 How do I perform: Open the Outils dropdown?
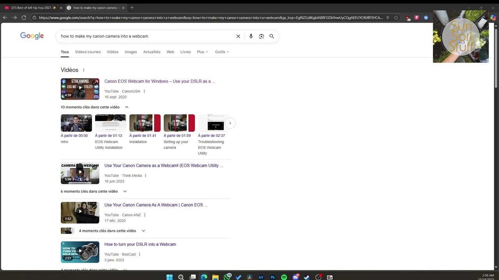pyautogui.click(x=222, y=52)
